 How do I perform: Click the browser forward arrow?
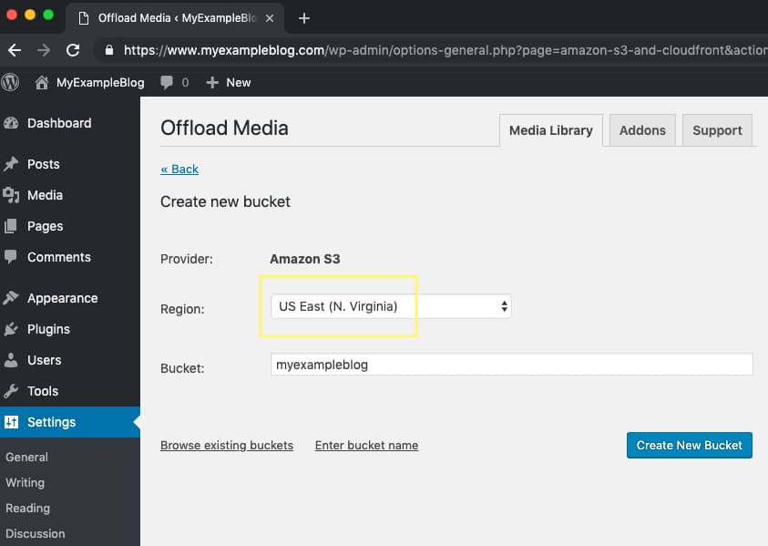coord(44,50)
